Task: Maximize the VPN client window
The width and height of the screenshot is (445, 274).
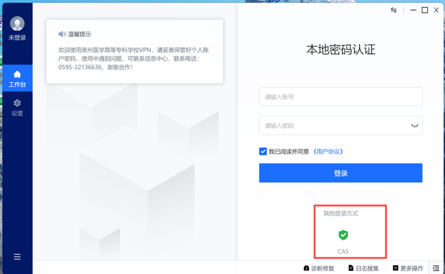Action: 424,10
